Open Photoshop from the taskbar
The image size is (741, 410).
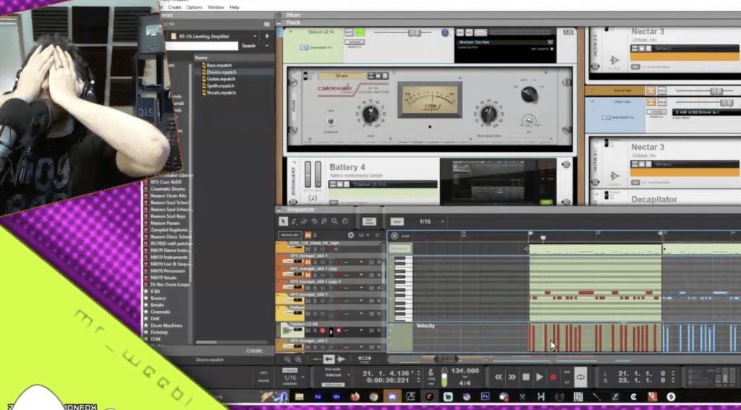[x=485, y=397]
